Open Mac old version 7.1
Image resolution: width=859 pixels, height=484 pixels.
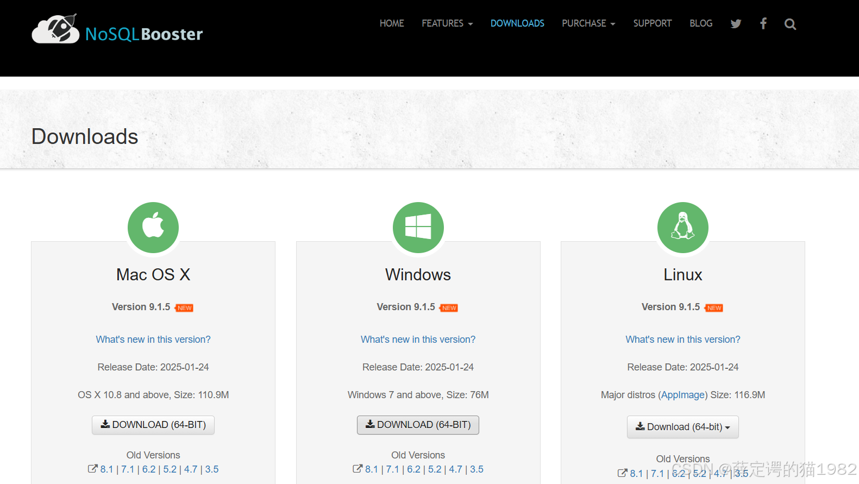tap(128, 469)
